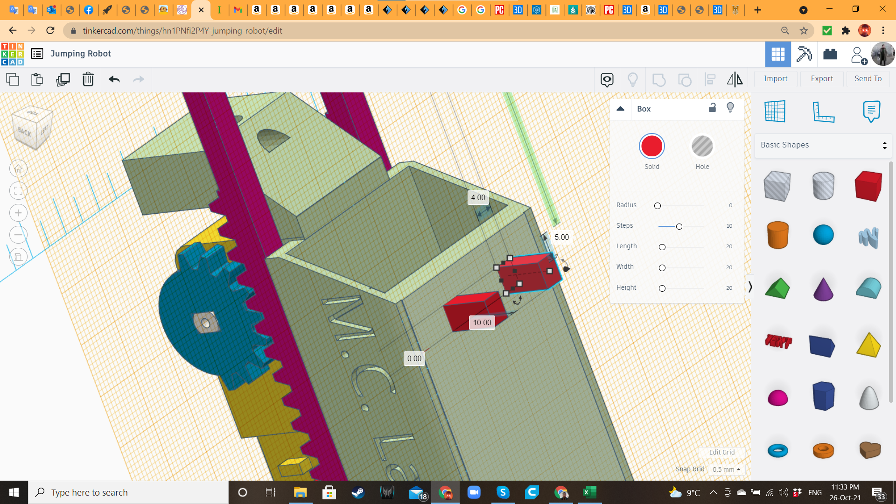The width and height of the screenshot is (896, 504).
Task: Open the Blocks mode tab
Action: pyautogui.click(x=804, y=54)
